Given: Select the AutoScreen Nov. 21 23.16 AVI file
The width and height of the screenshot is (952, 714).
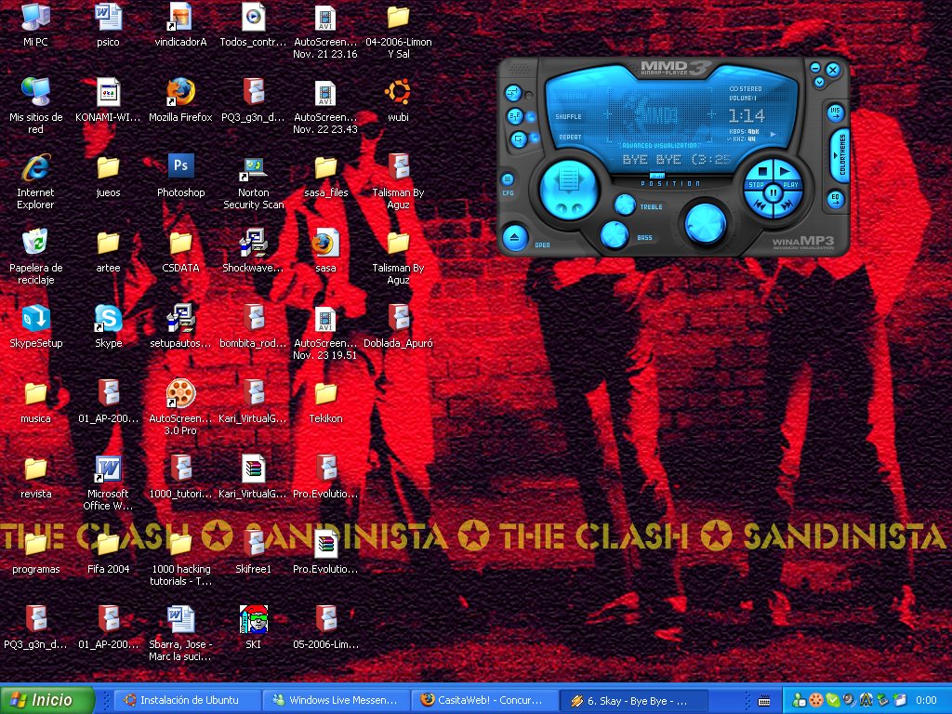Looking at the screenshot, I should pyautogui.click(x=325, y=31).
